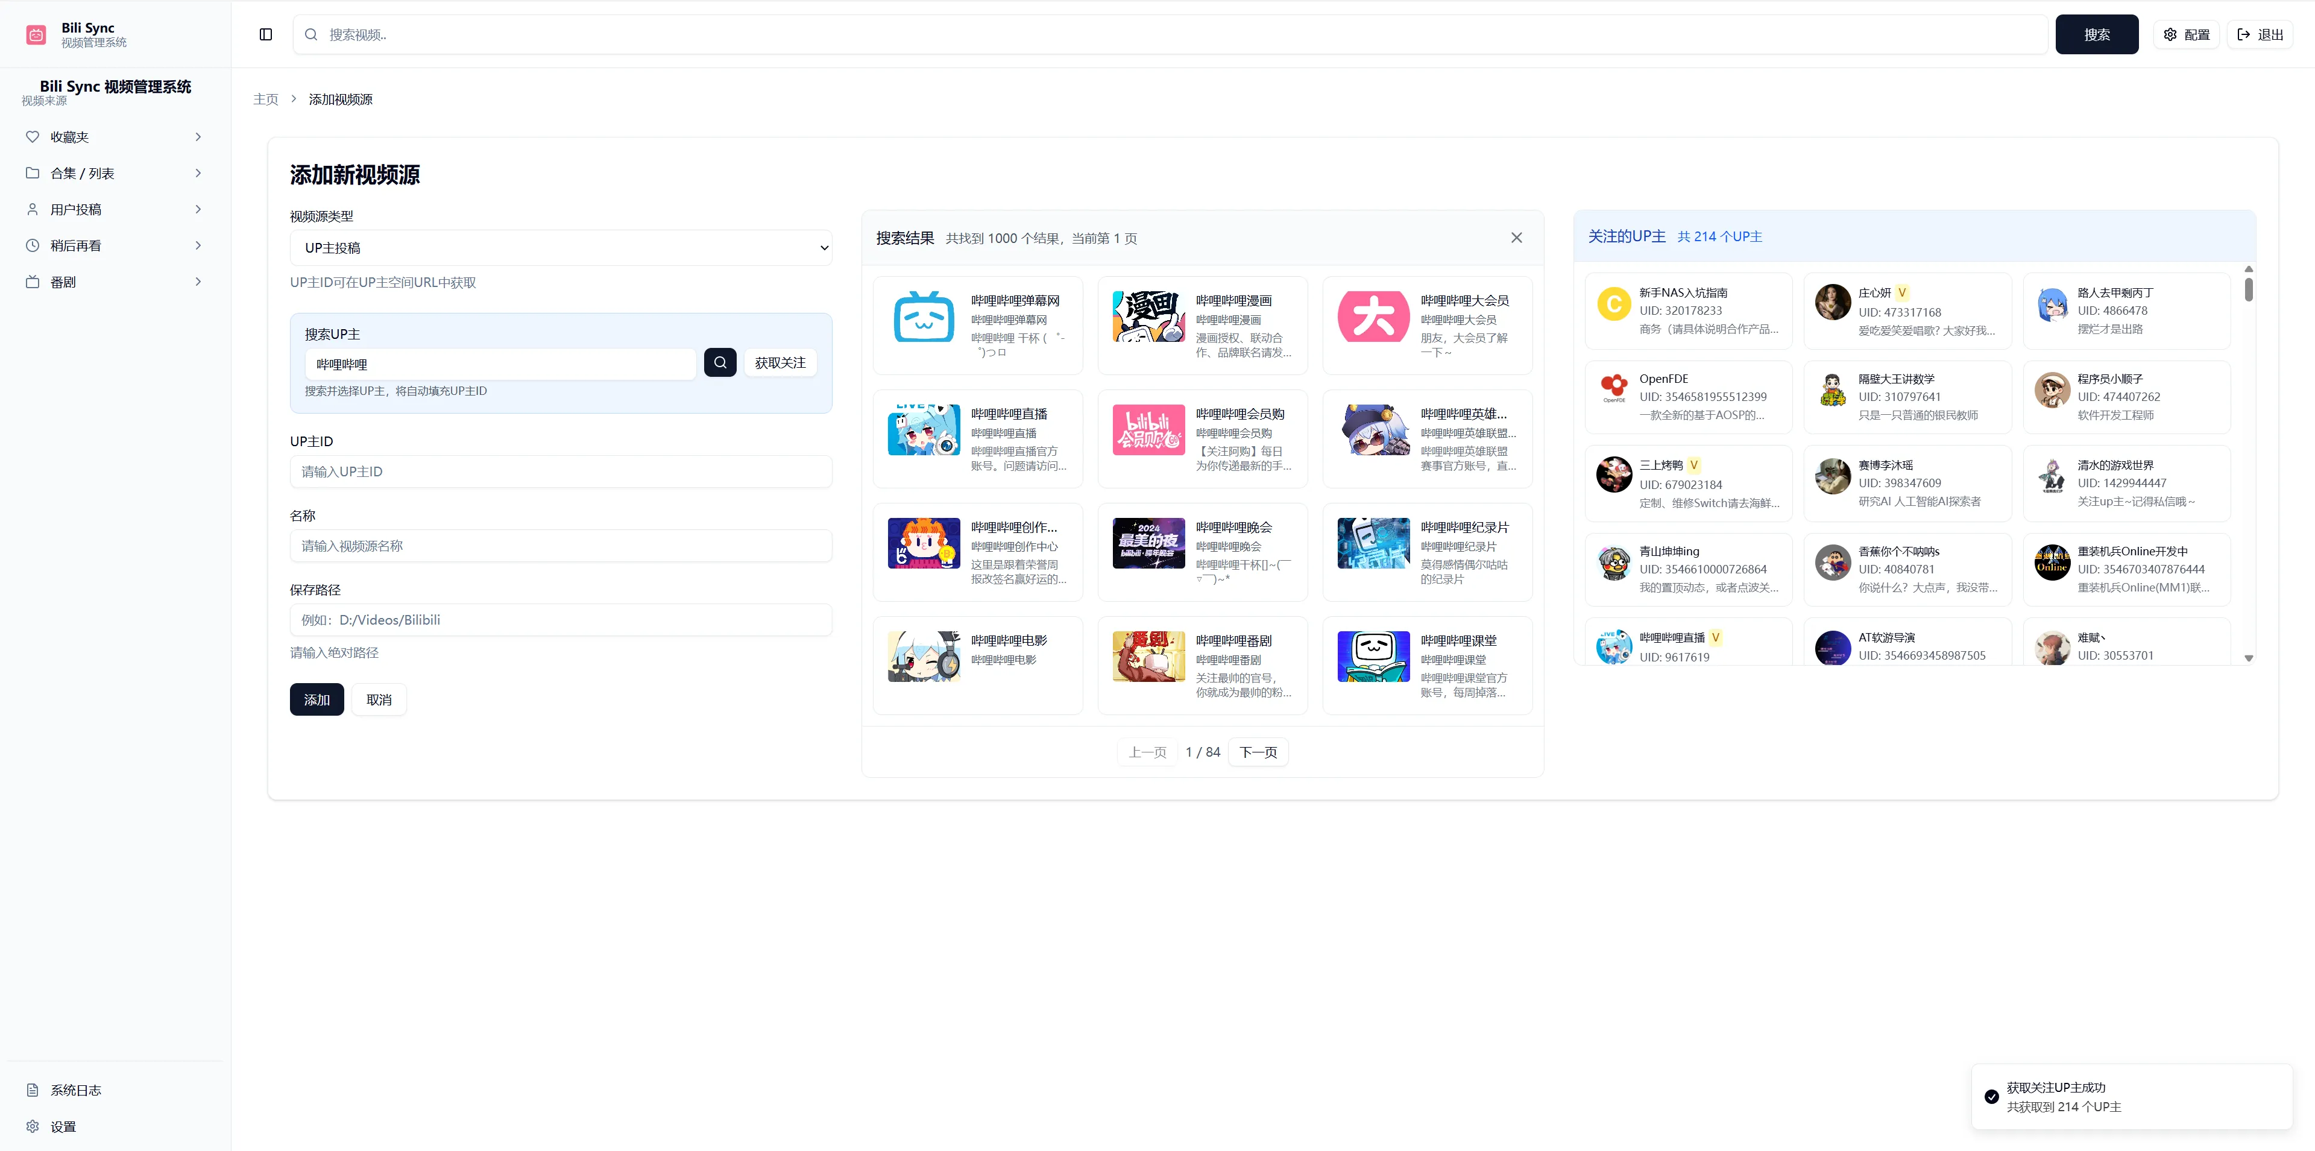This screenshot has height=1151, width=2315.
Task: Click the document icon for 系统日志
Action: tap(33, 1090)
